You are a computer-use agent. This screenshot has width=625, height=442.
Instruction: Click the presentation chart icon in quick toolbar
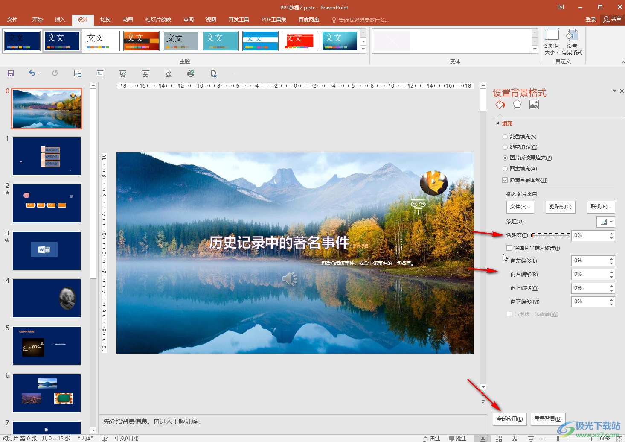pos(145,73)
